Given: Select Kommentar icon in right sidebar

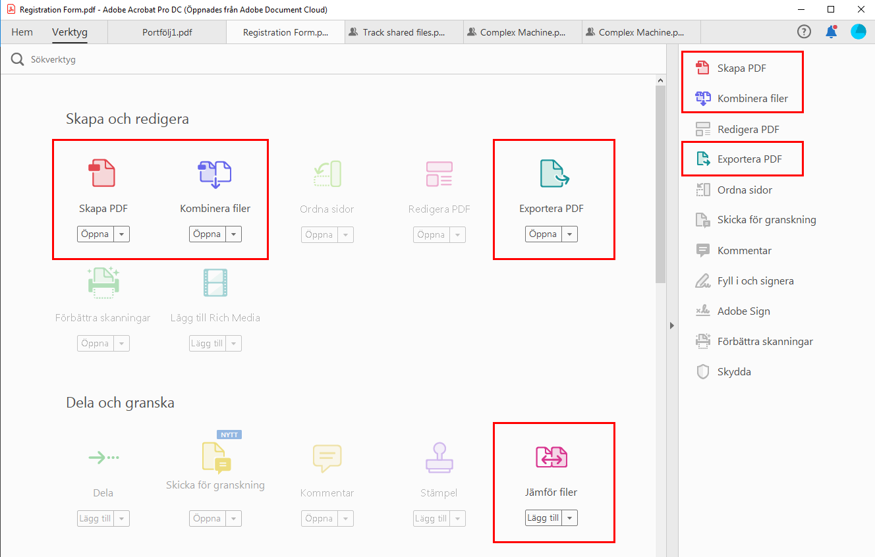Looking at the screenshot, I should [703, 250].
